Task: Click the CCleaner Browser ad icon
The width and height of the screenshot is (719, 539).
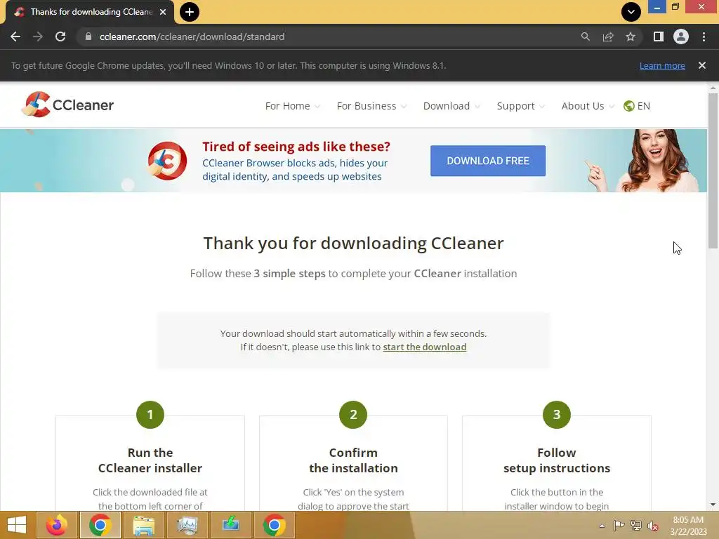Action: 167,161
